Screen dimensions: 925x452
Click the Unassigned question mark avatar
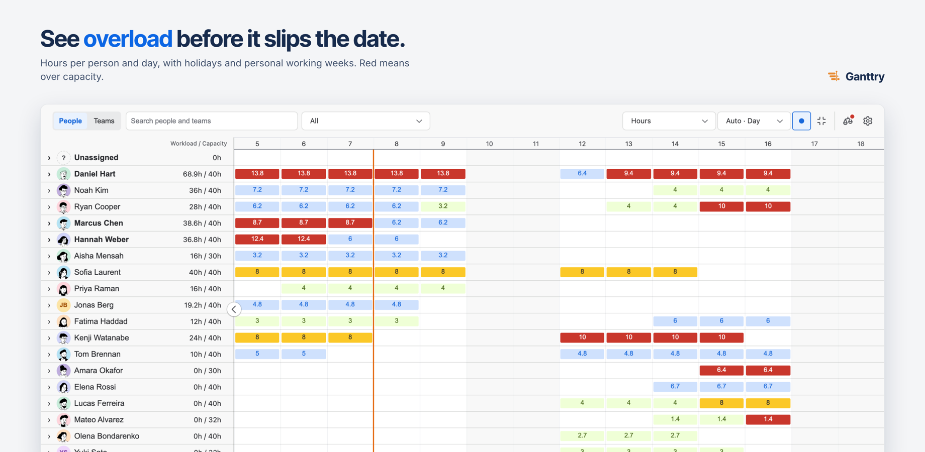point(63,158)
